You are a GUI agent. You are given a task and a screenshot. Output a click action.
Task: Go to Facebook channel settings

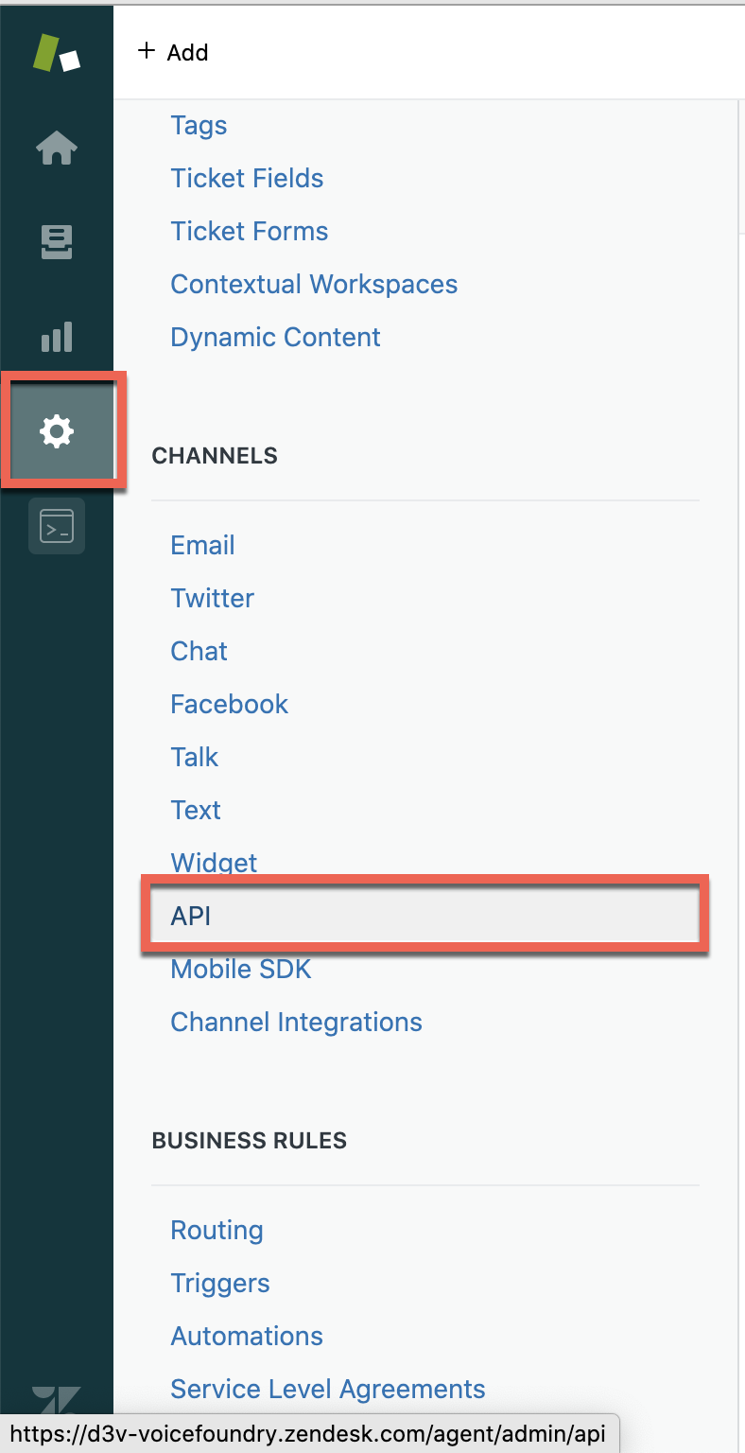tap(229, 705)
